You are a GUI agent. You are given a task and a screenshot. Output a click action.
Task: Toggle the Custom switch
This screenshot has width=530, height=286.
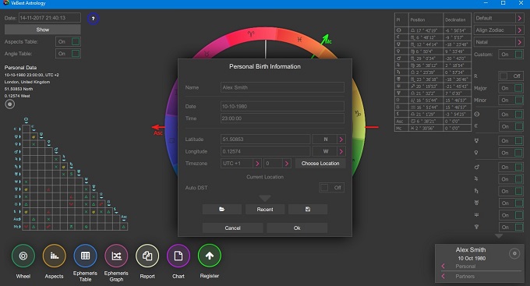point(511,55)
